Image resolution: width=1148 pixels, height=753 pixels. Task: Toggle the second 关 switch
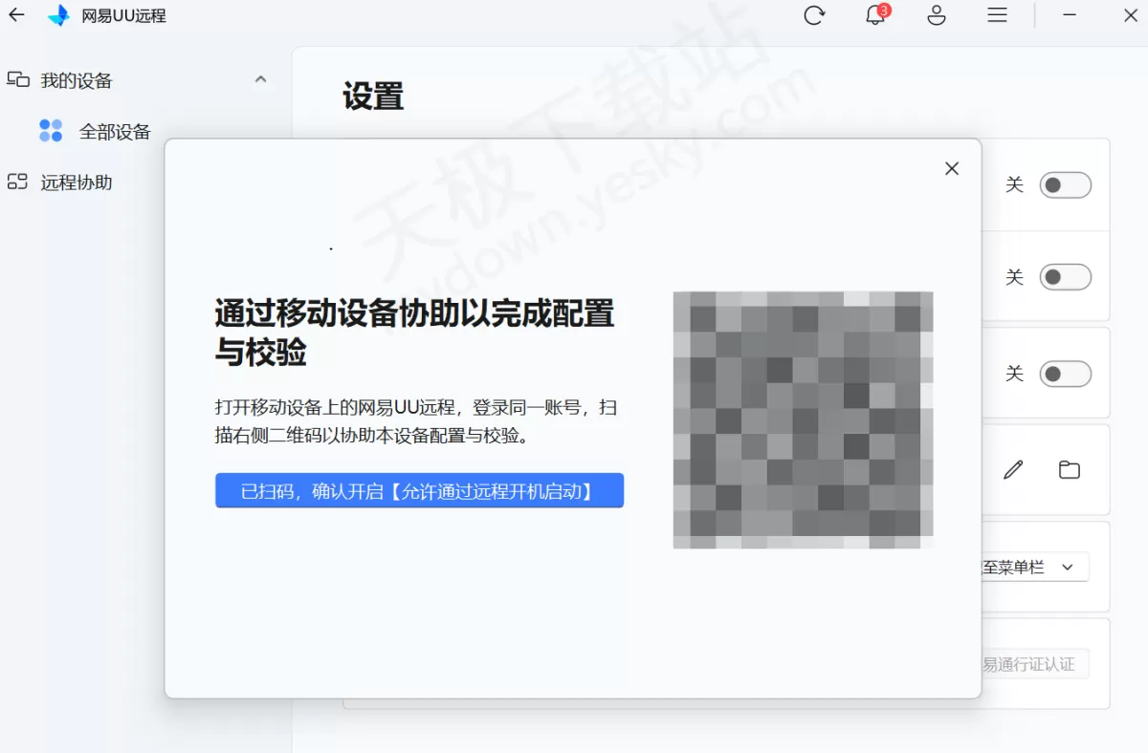(x=1066, y=278)
